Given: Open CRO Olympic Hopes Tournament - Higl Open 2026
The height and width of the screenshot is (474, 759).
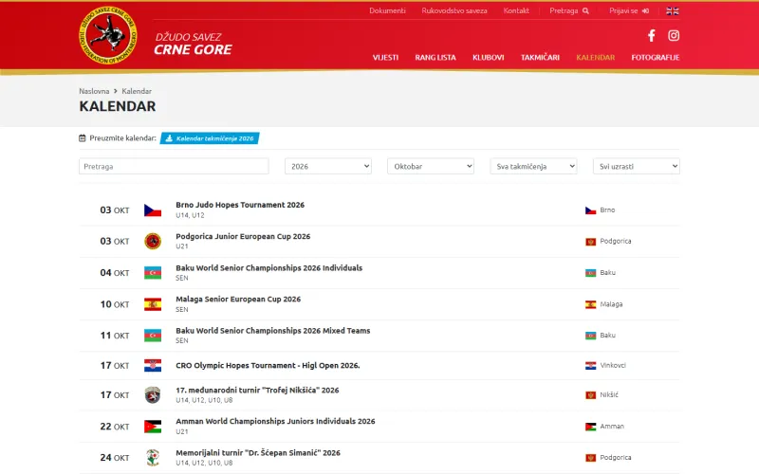Looking at the screenshot, I should tap(268, 366).
